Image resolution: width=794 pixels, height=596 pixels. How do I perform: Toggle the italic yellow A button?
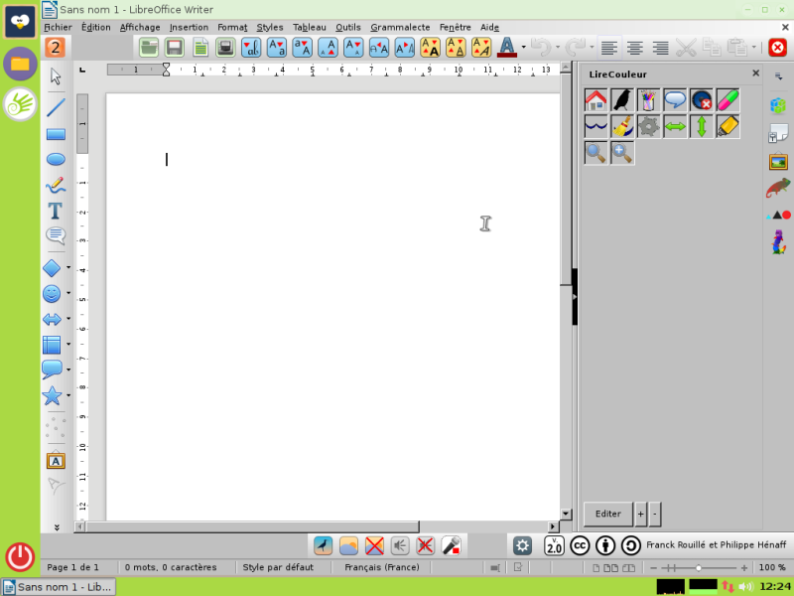pyautogui.click(x=481, y=48)
